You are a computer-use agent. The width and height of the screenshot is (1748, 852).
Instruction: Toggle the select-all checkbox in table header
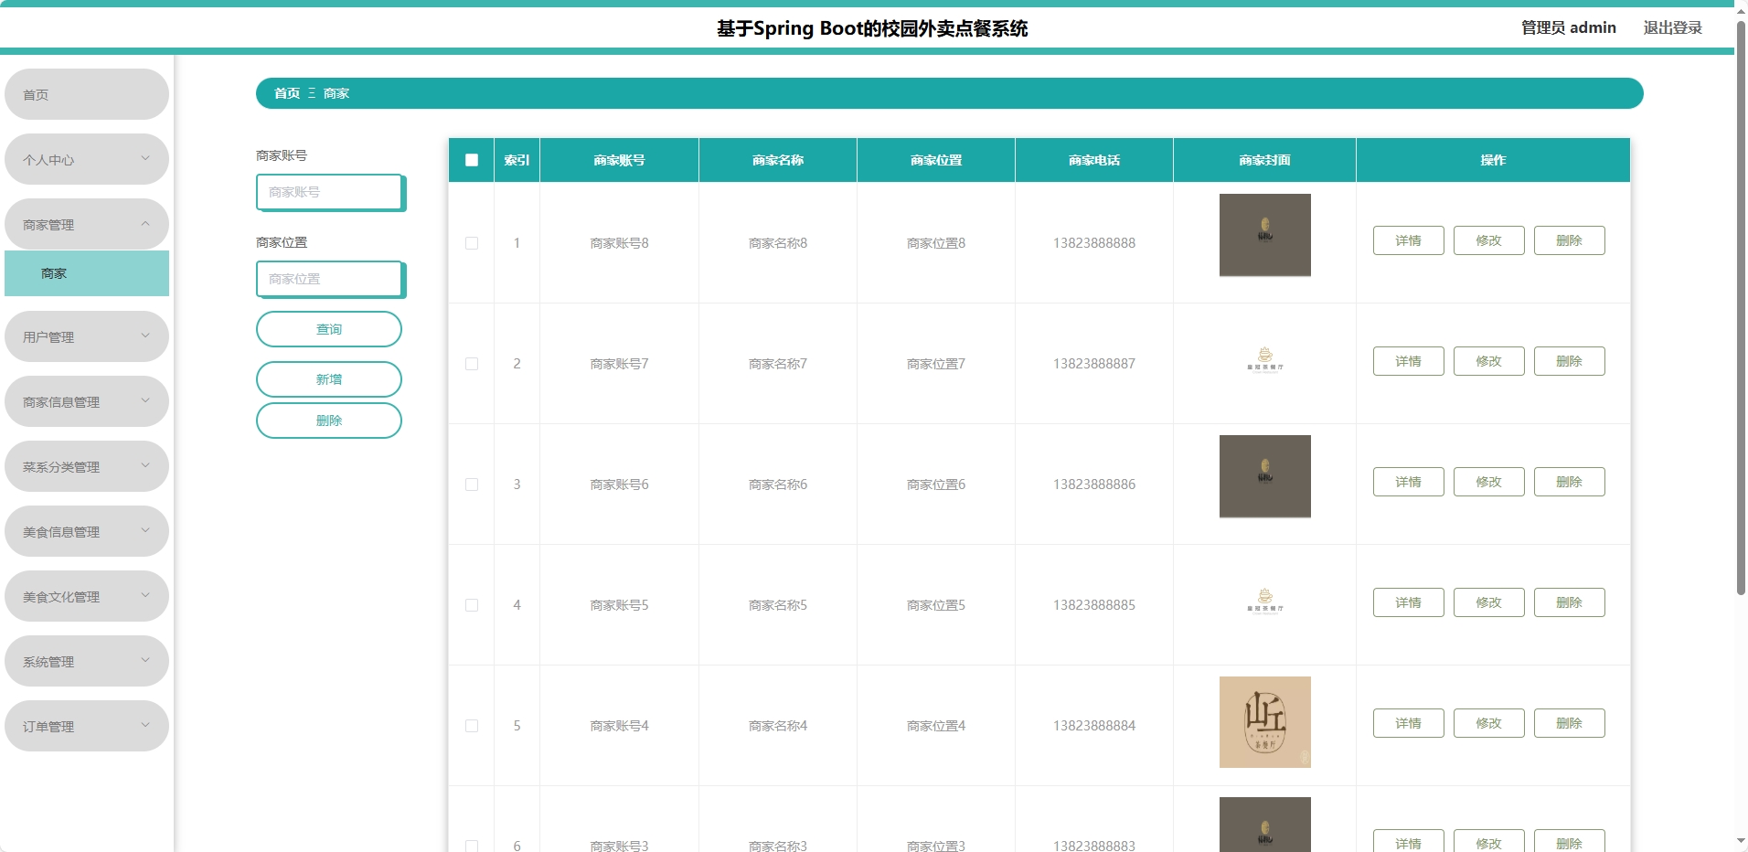[472, 160]
